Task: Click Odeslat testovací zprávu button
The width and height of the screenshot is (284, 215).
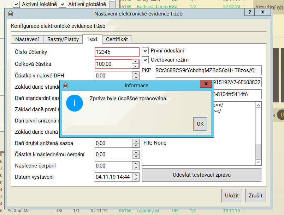Action: [x=201, y=175]
